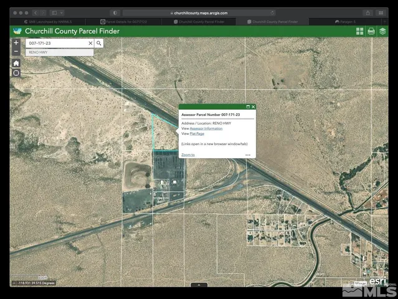Click the parcel search input field
This screenshot has width=398, height=299.
(56, 43)
